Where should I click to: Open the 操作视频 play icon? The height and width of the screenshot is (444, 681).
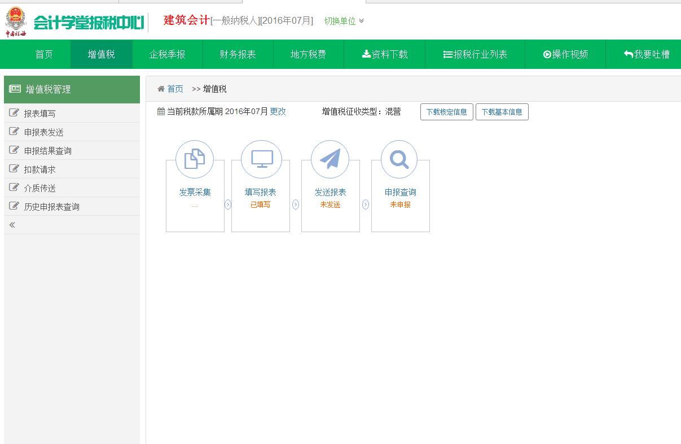click(546, 54)
